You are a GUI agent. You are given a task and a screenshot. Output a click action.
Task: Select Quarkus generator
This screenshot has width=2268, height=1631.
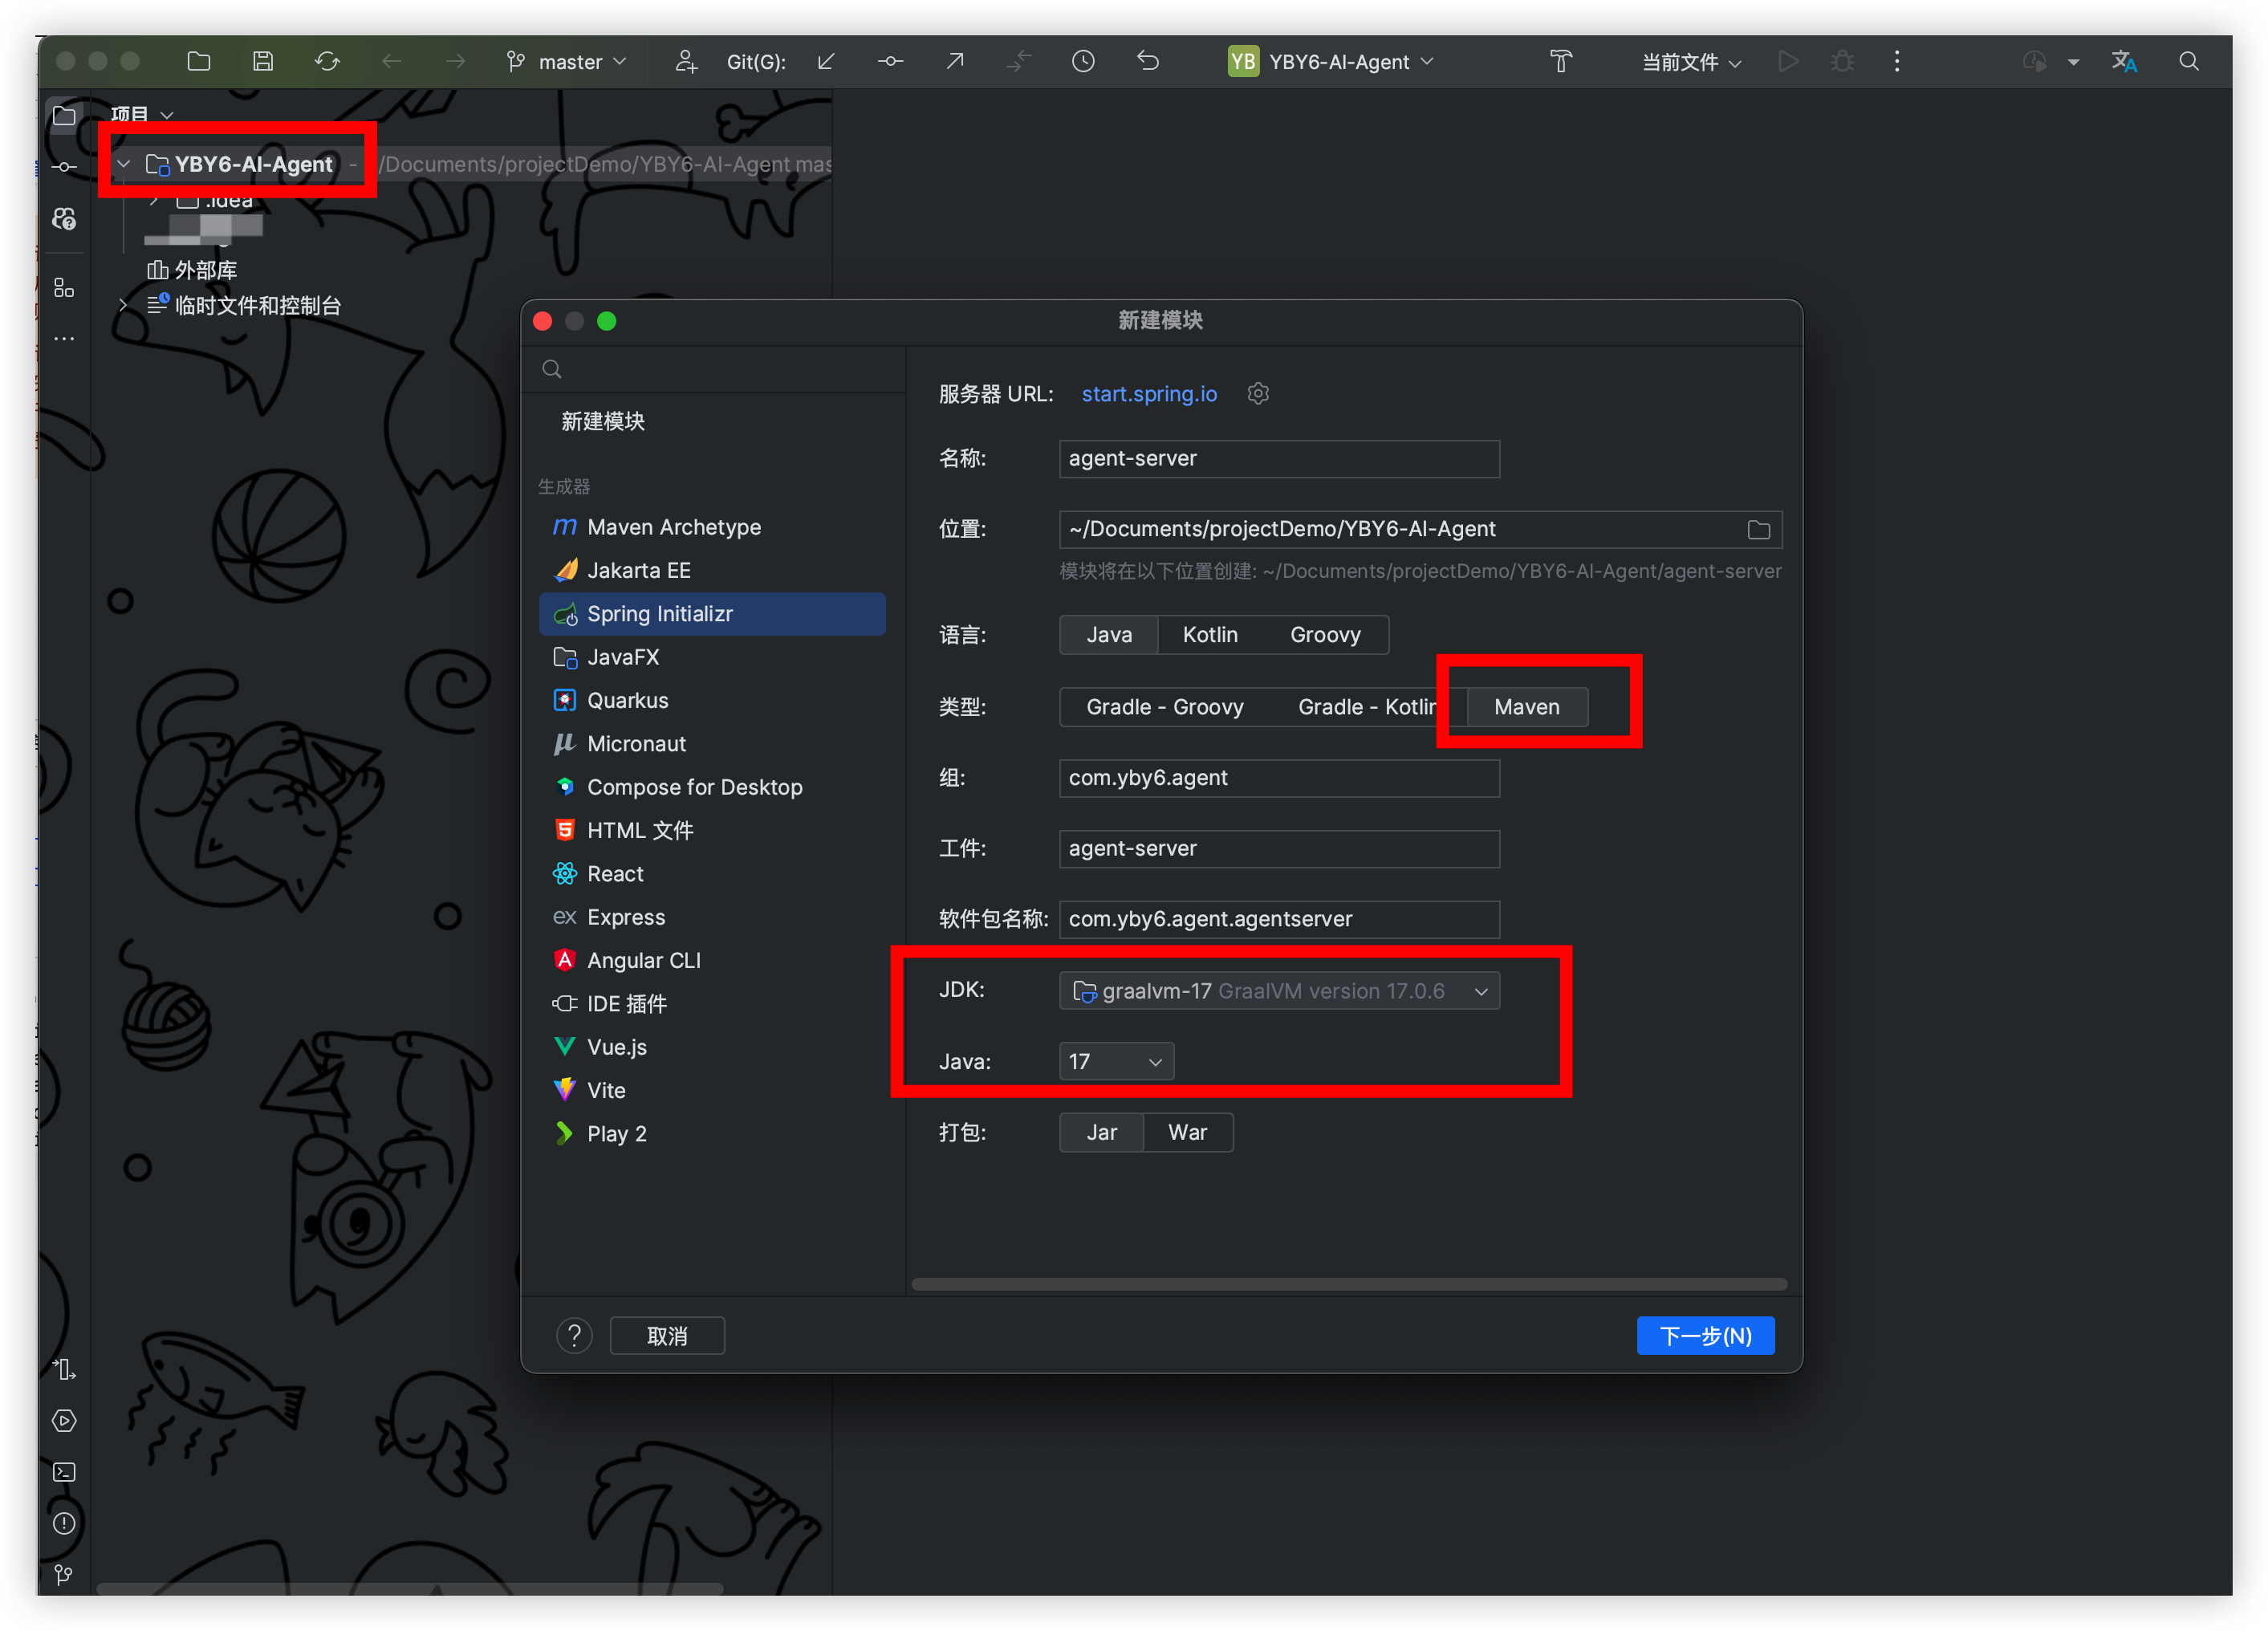[712, 700]
